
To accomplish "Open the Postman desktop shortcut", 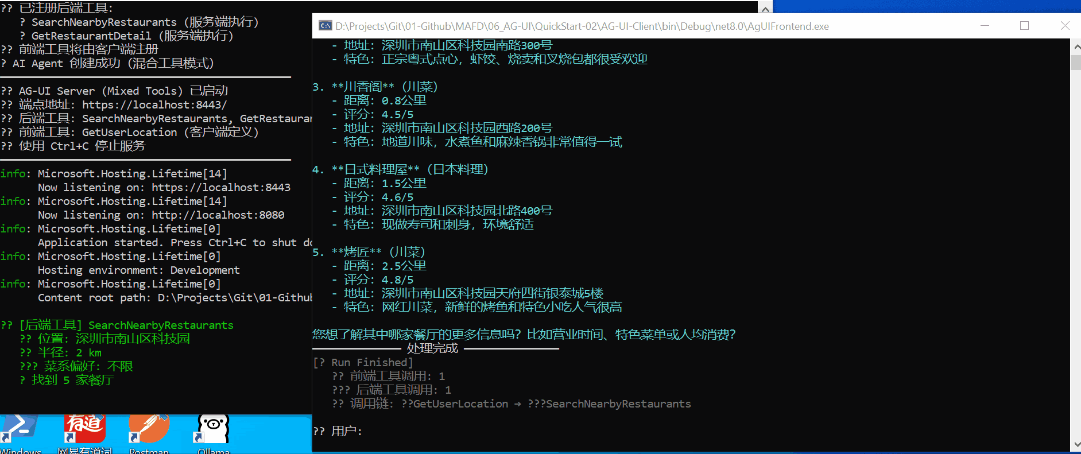I will point(149,434).
